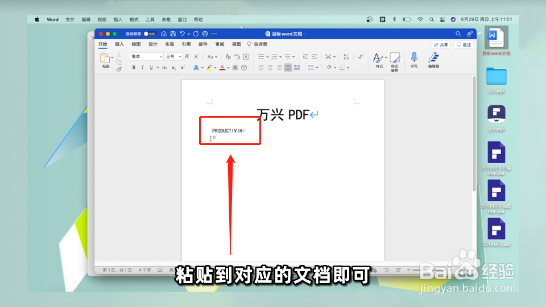The width and height of the screenshot is (546, 307).
Task: Start Dictate (听写) microphone
Action: click(x=414, y=60)
